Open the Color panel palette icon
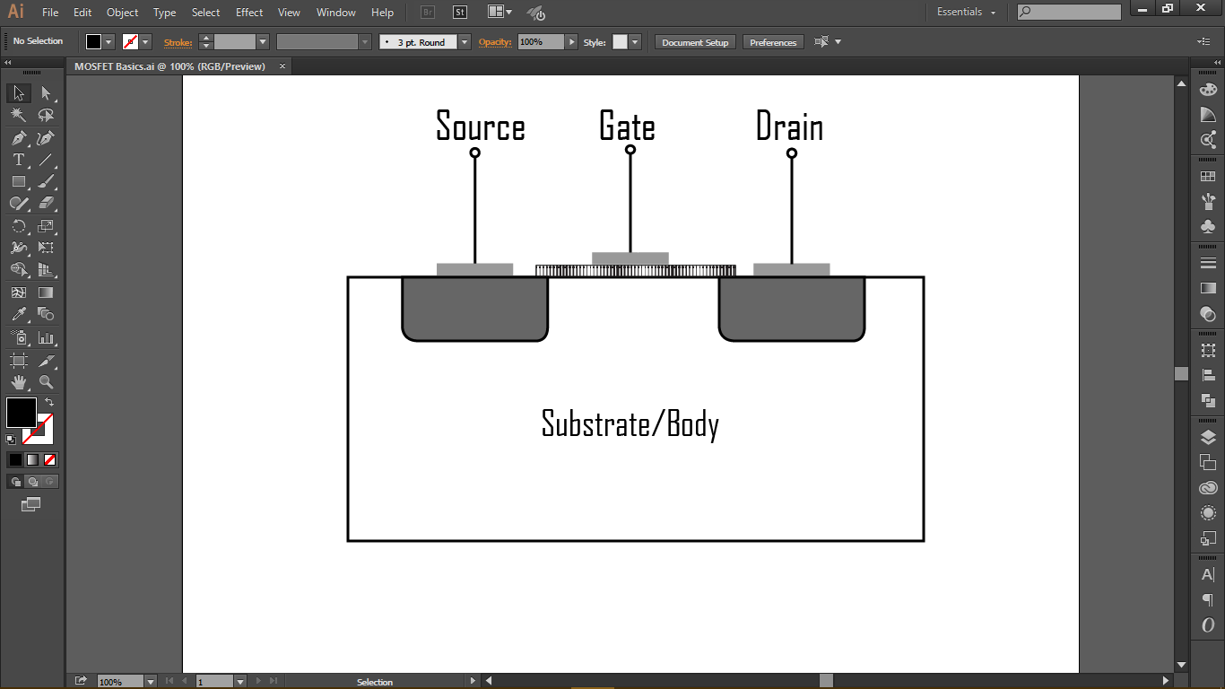This screenshot has height=689, width=1225. pos(1208,90)
